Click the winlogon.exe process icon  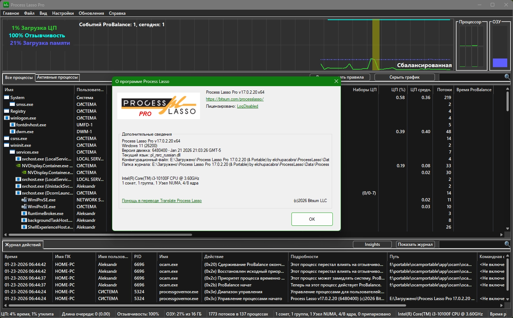(x=6, y=118)
